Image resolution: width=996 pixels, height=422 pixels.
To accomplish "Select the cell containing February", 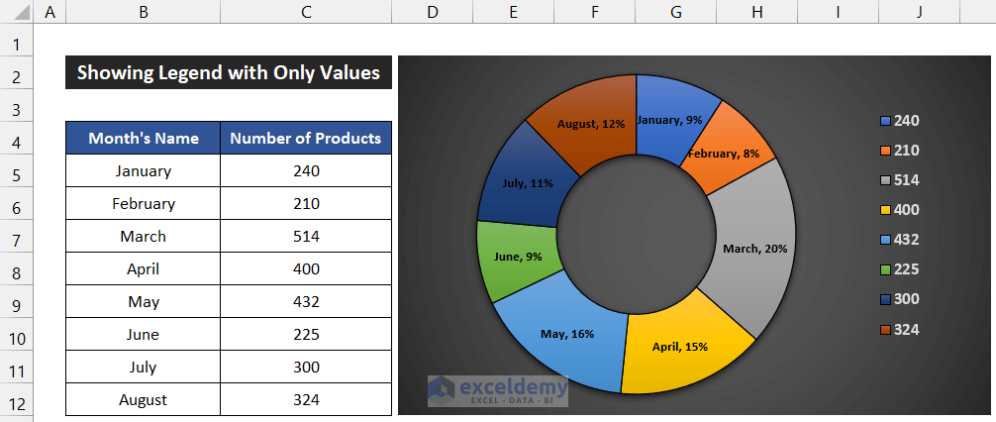I will coord(144,204).
